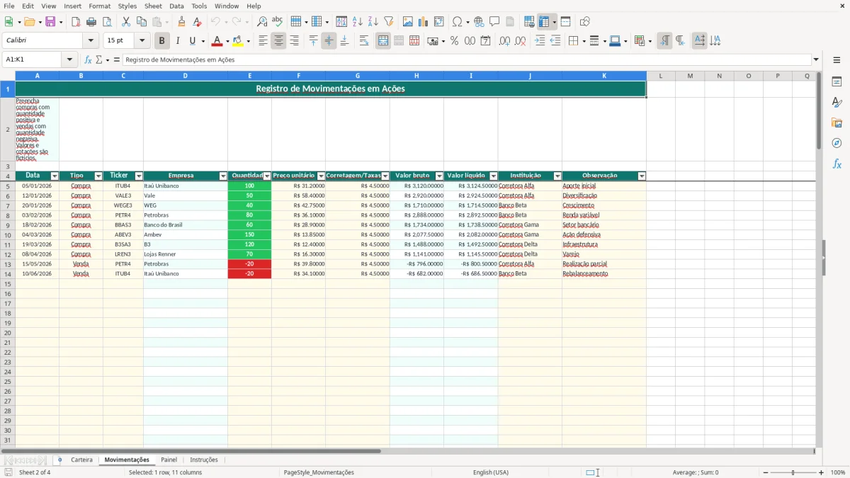Expand the formula bar arrow
The image size is (850, 478).
[816, 59]
